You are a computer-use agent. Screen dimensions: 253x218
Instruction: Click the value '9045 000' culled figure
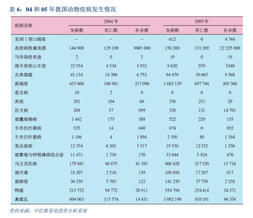(142, 48)
